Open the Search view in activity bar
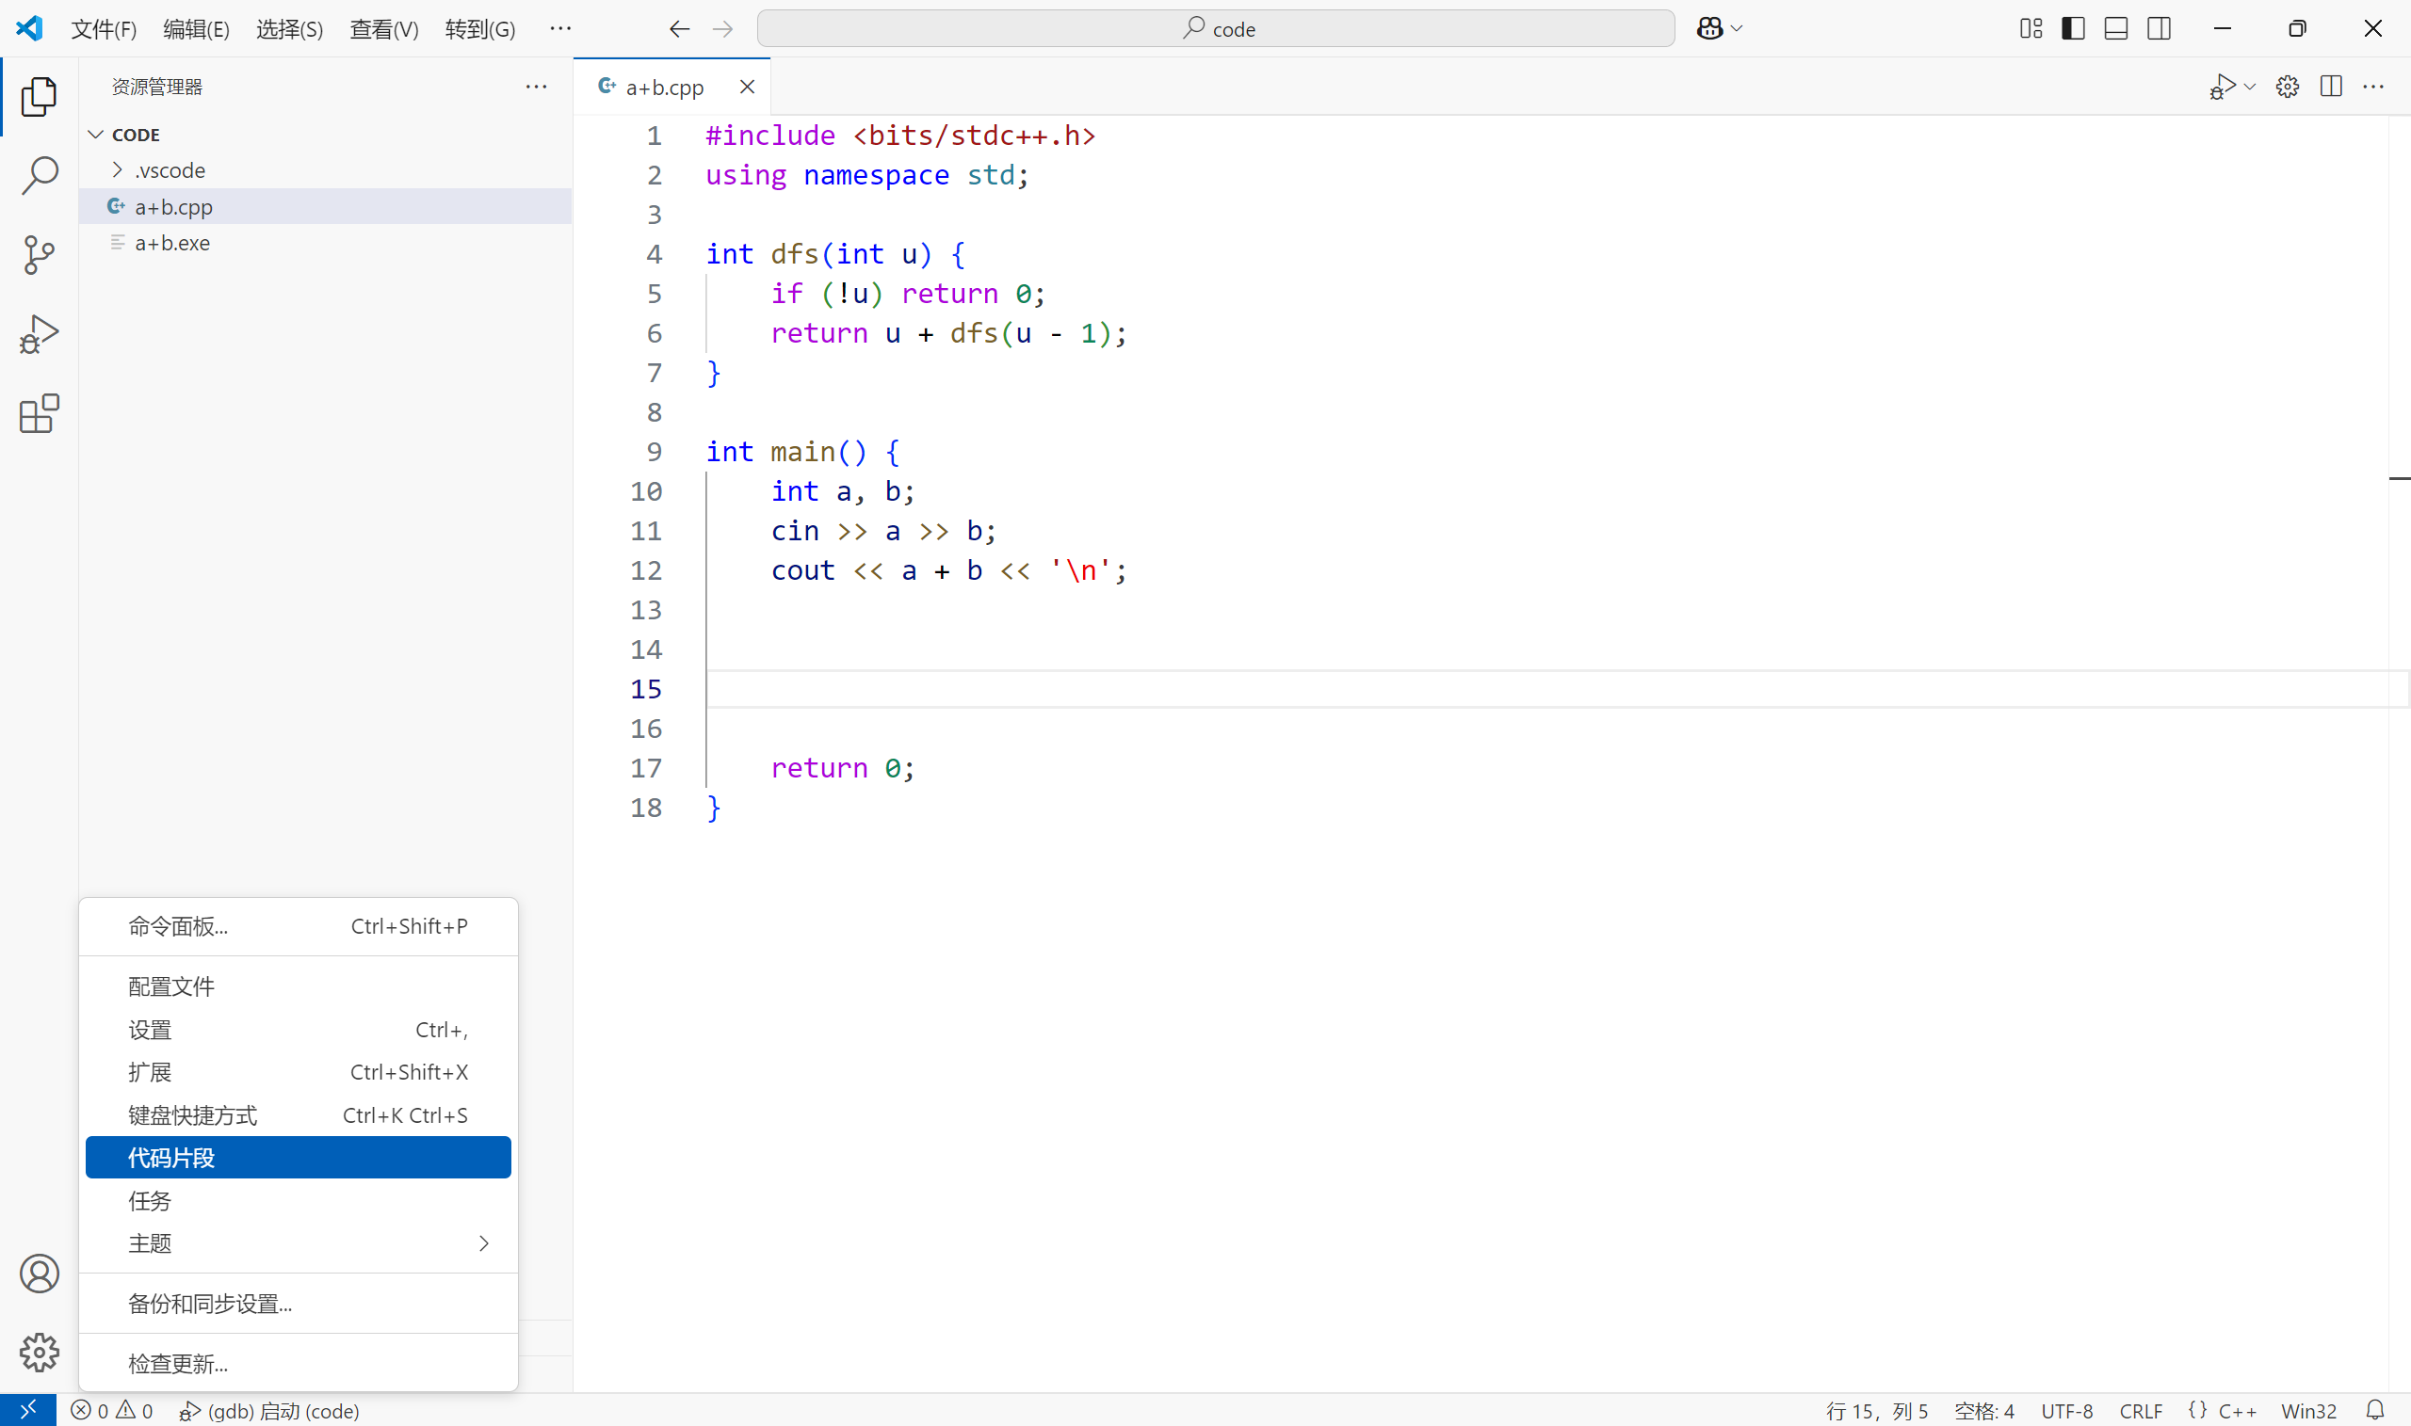2411x1426 pixels. tap(39, 176)
